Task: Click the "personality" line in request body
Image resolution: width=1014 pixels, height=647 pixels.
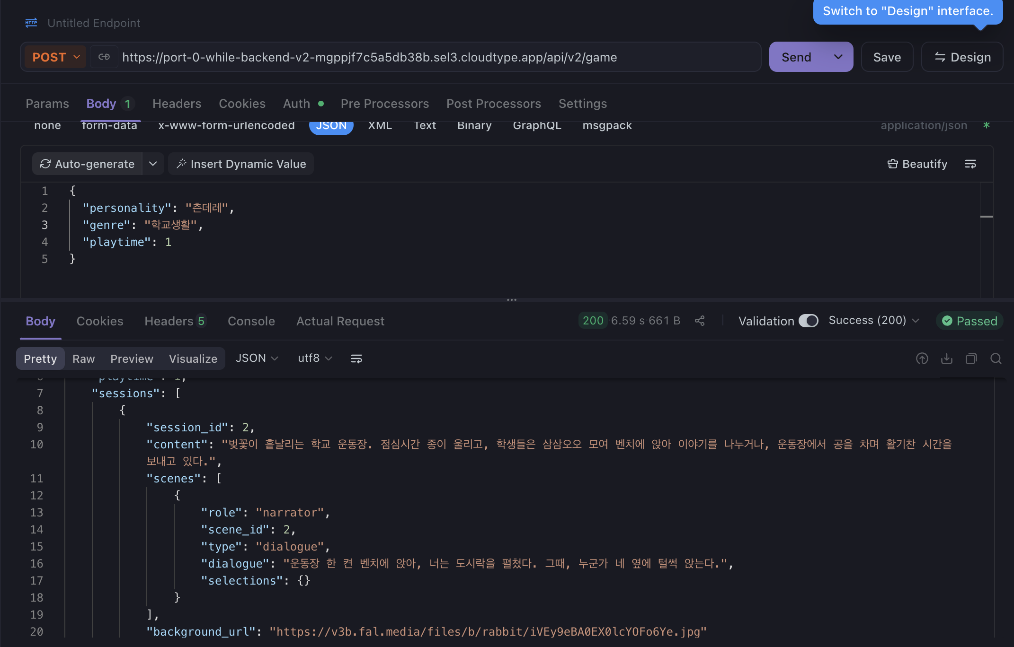Action: point(159,208)
